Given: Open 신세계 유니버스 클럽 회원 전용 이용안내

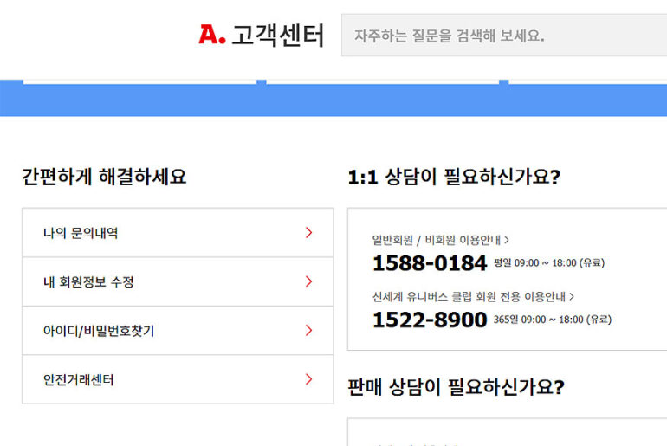Looking at the screenshot, I should (469, 296).
